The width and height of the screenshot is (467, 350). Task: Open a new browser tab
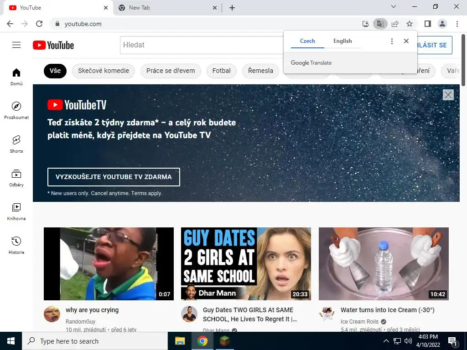232,8
